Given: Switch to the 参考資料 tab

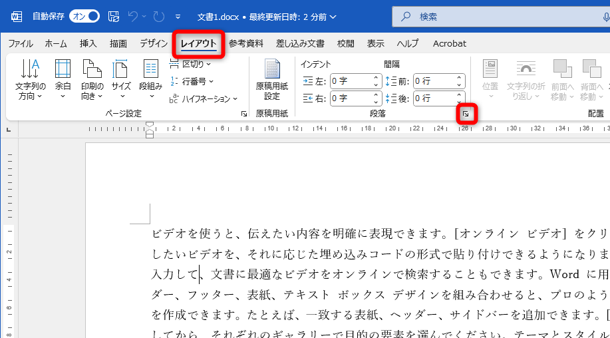Looking at the screenshot, I should pos(246,43).
